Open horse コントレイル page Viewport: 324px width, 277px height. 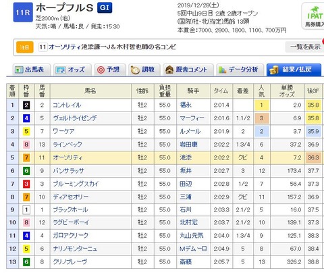point(67,105)
